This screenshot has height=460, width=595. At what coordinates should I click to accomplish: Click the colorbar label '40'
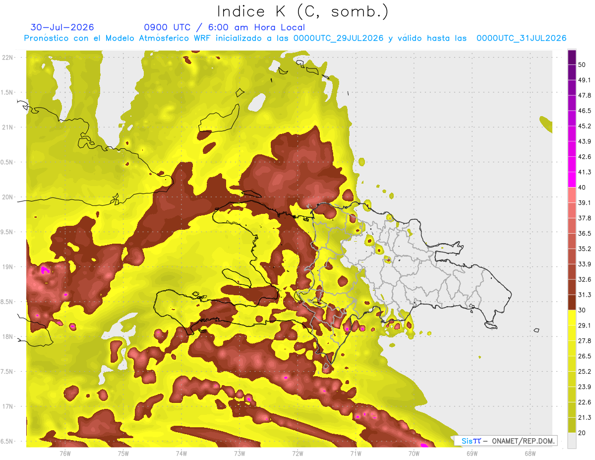[x=583, y=188]
